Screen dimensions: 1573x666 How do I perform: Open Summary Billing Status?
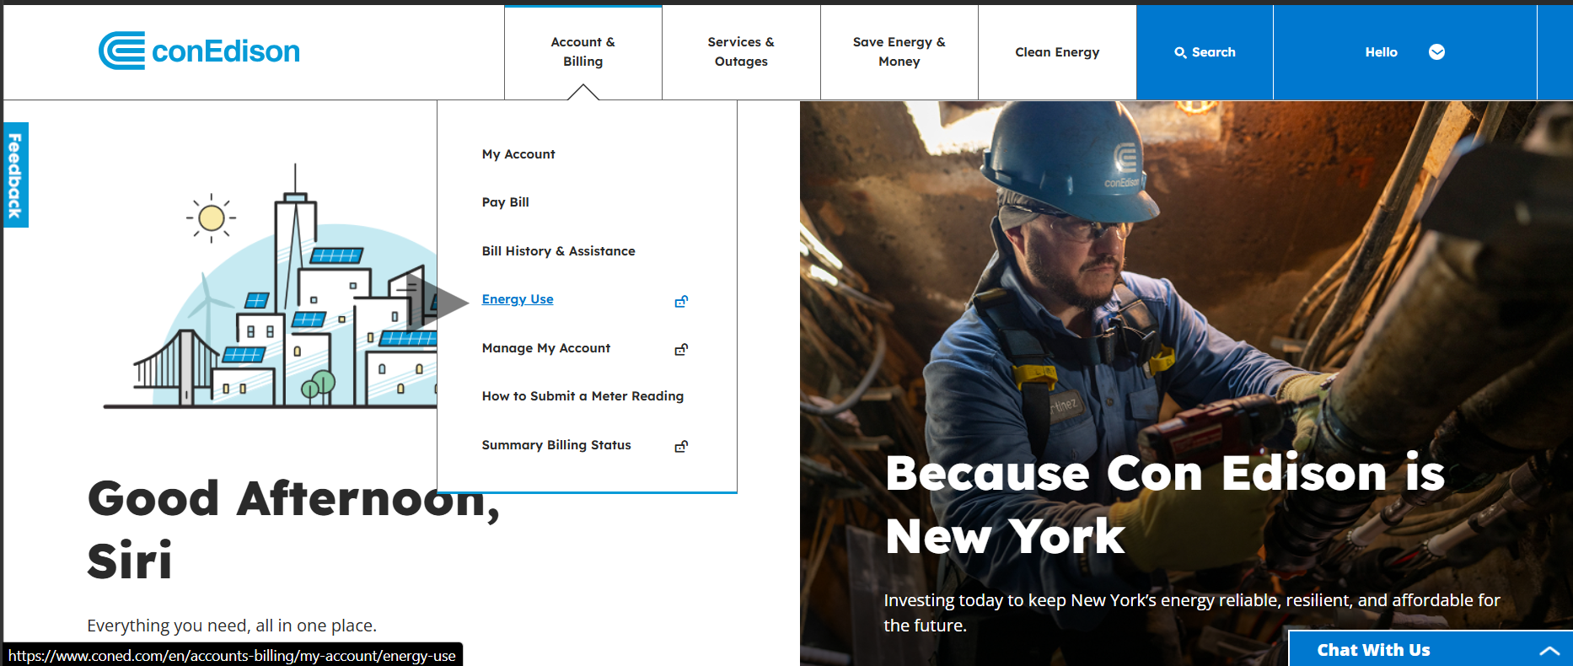tap(556, 445)
